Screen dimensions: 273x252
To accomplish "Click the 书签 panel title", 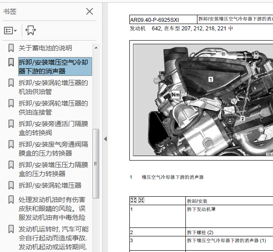I will point(10,12).
